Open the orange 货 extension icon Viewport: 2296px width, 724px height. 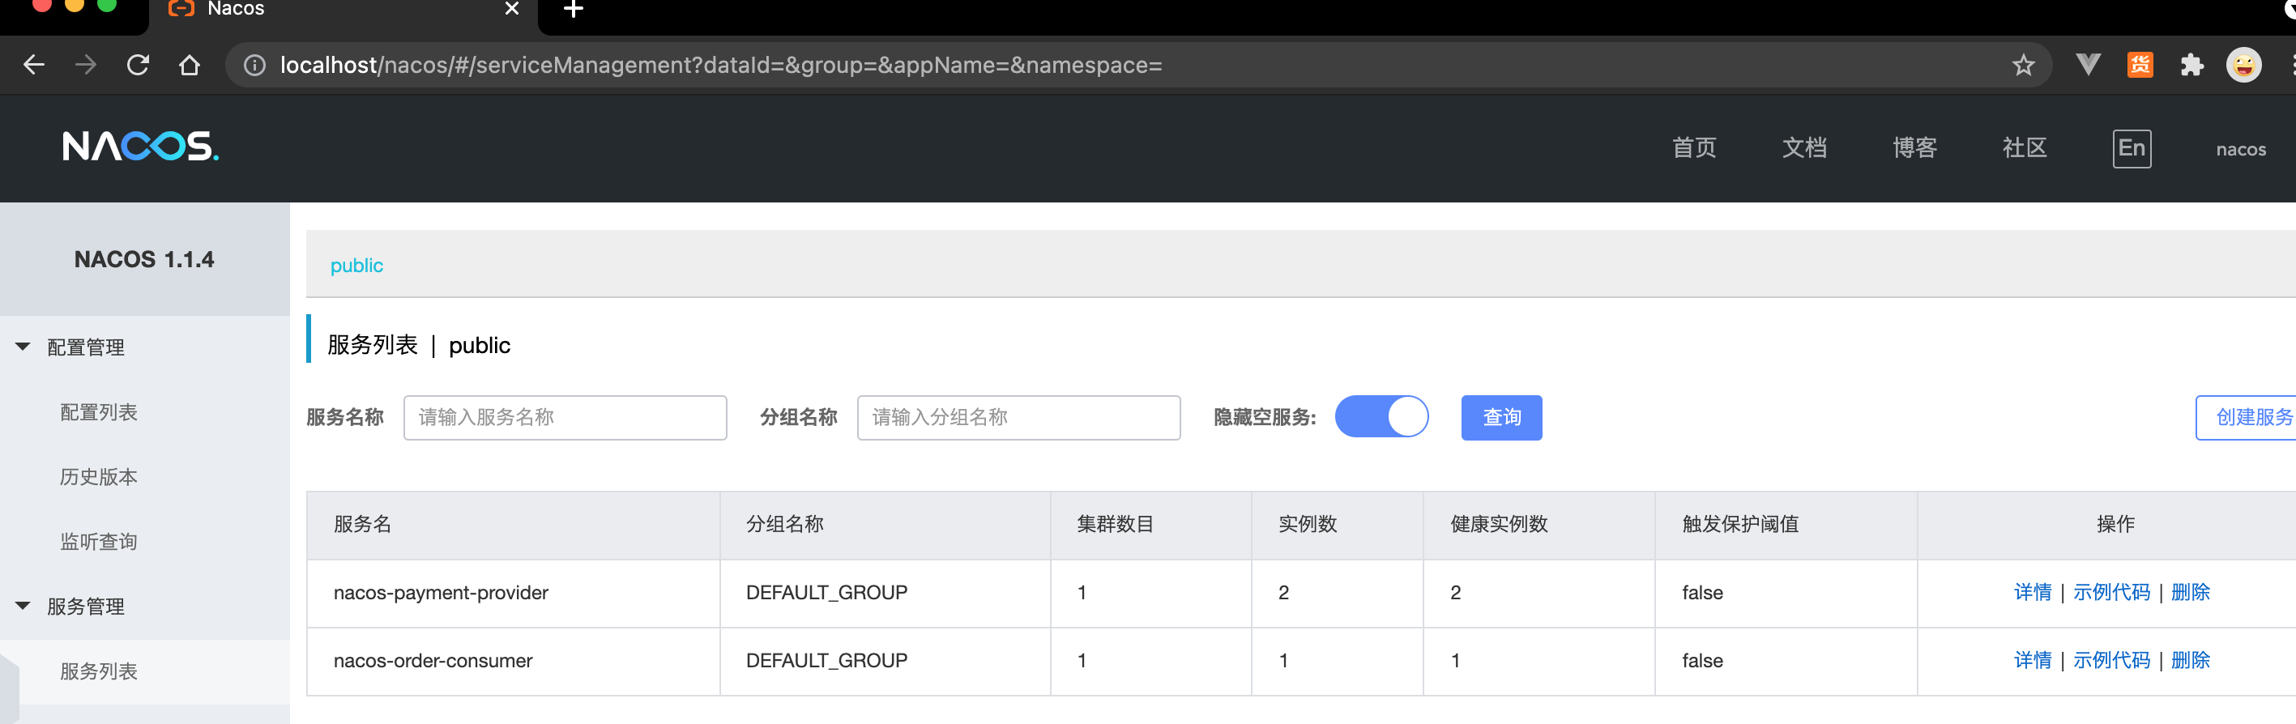click(2140, 65)
